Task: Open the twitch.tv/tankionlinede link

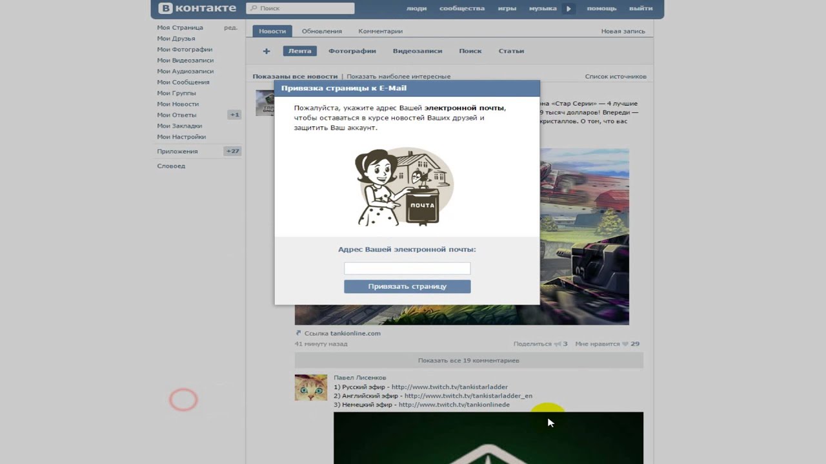Action: (x=454, y=405)
